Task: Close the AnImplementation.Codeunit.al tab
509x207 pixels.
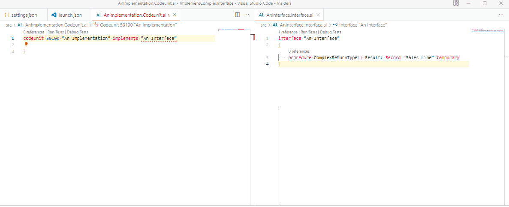Action: tap(175, 15)
